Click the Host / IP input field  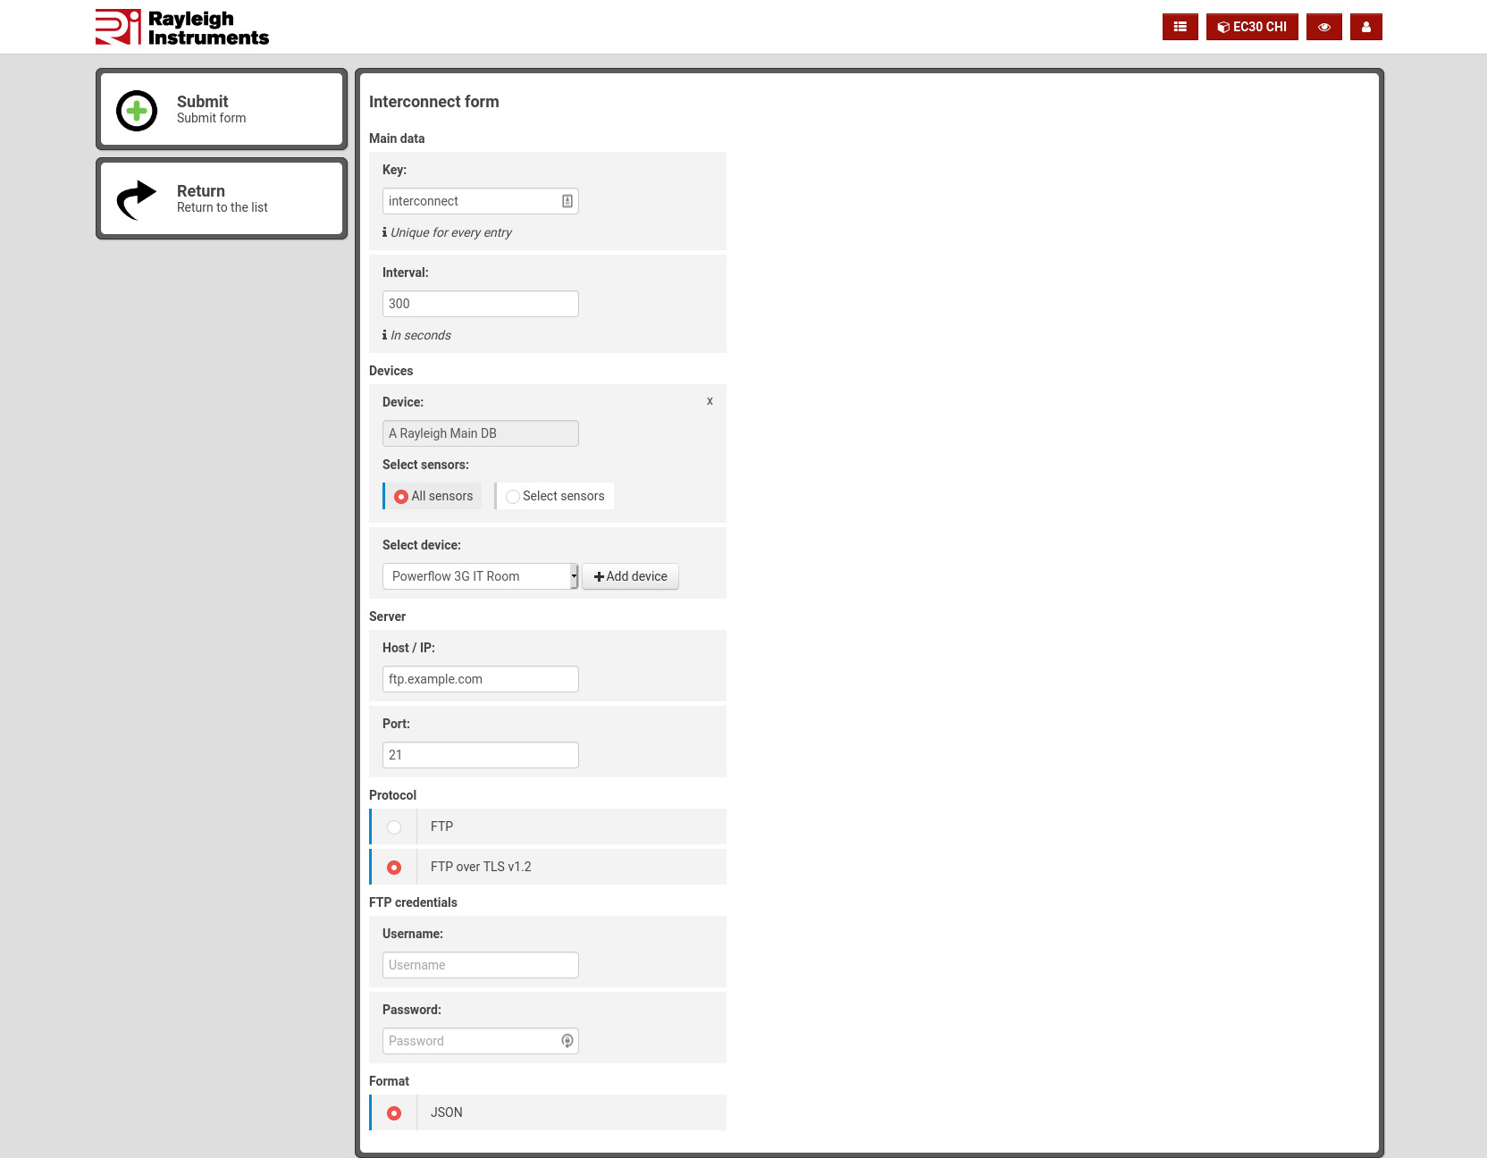click(480, 679)
